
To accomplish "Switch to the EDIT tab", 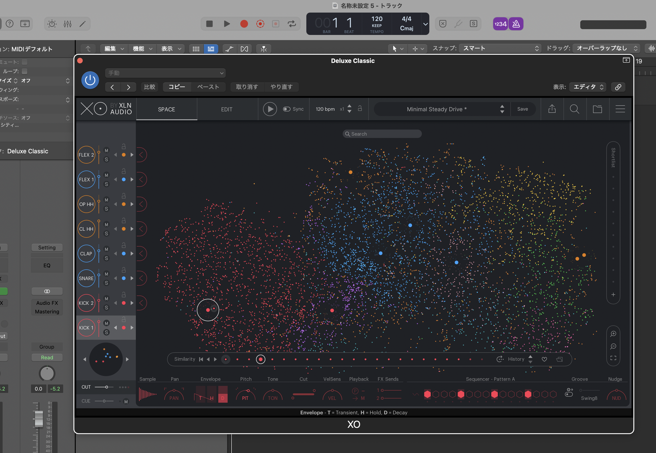I will point(227,109).
